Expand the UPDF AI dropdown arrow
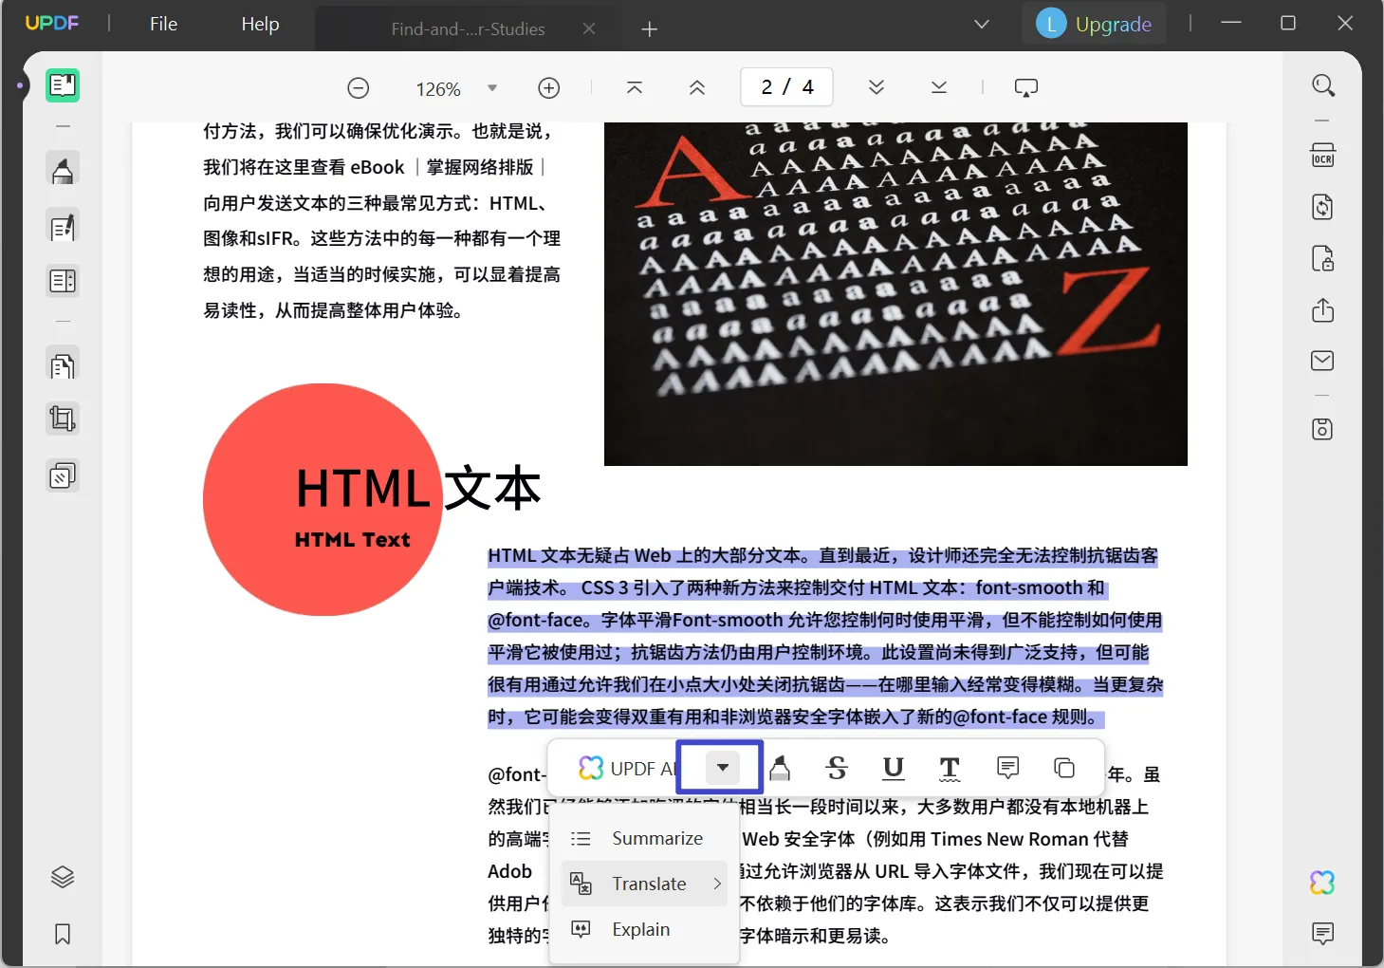Screen dimensions: 1384x968 click(x=722, y=767)
